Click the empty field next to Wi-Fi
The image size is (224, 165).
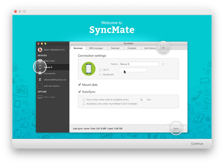pyautogui.click(x=133, y=70)
